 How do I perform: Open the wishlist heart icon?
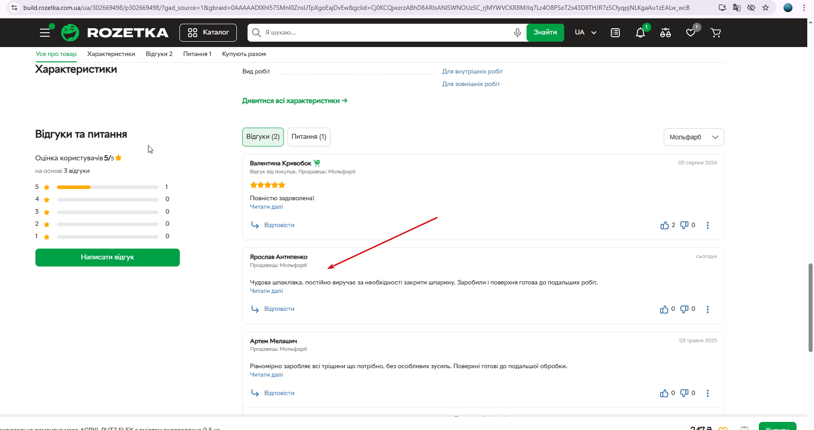[x=691, y=33]
